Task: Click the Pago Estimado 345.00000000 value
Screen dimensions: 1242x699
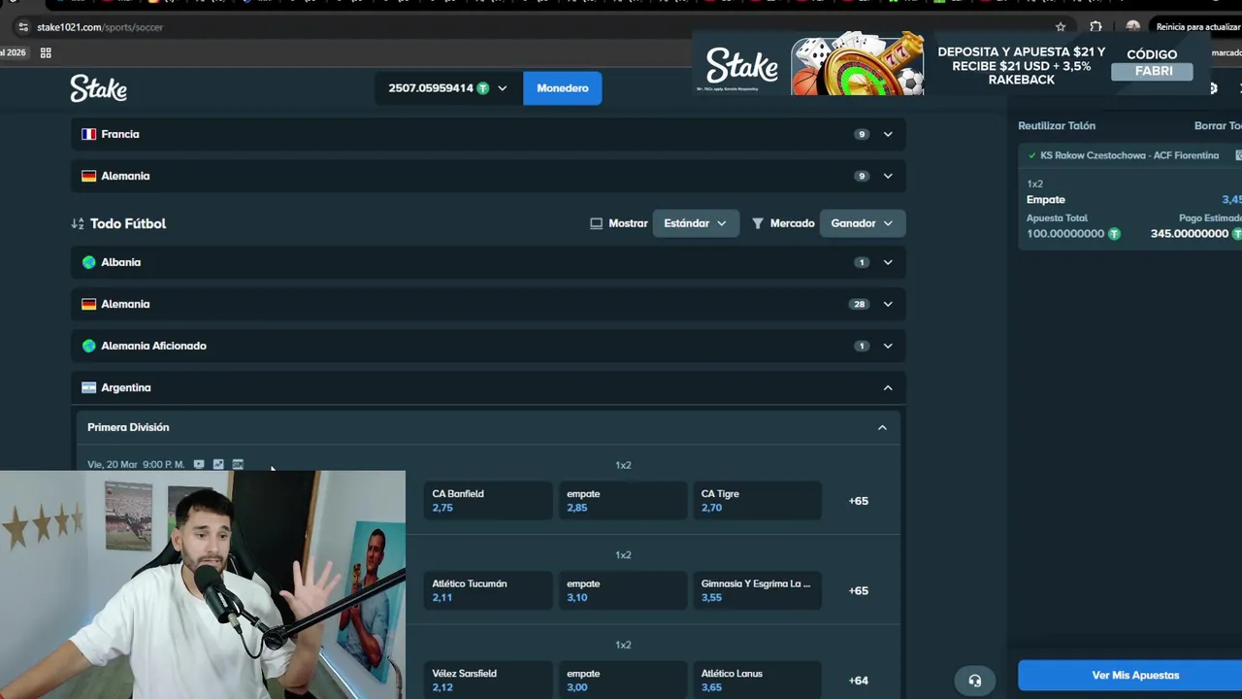Action: (x=1190, y=234)
